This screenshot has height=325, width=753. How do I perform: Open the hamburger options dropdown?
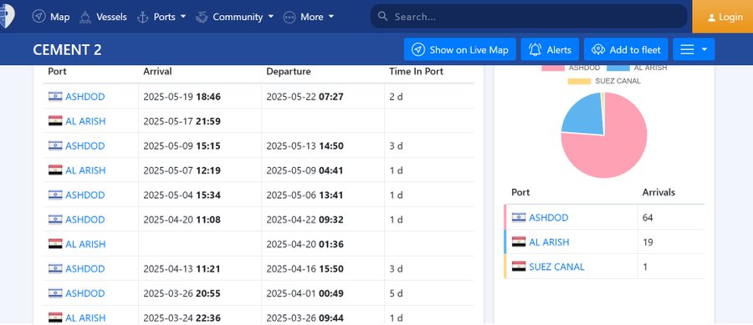[x=694, y=49]
